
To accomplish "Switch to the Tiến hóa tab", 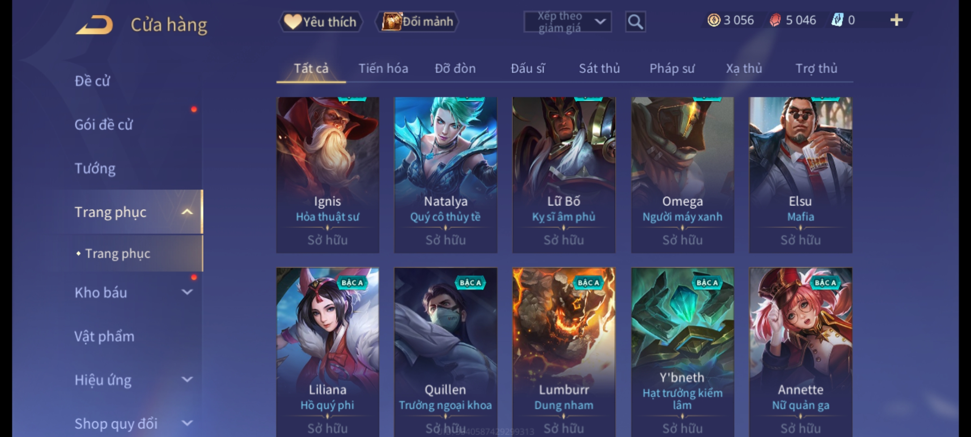I will [383, 68].
